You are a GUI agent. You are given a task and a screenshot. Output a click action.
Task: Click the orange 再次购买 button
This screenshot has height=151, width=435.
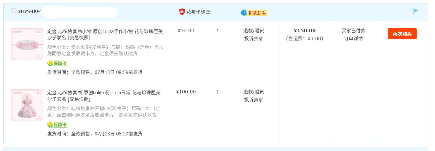[x=402, y=34]
